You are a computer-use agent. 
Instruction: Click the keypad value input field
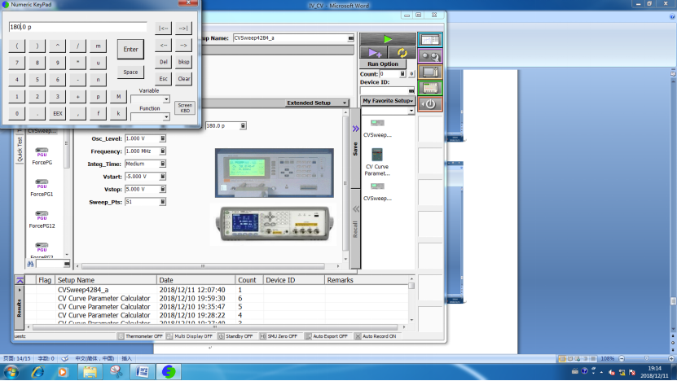[77, 27]
